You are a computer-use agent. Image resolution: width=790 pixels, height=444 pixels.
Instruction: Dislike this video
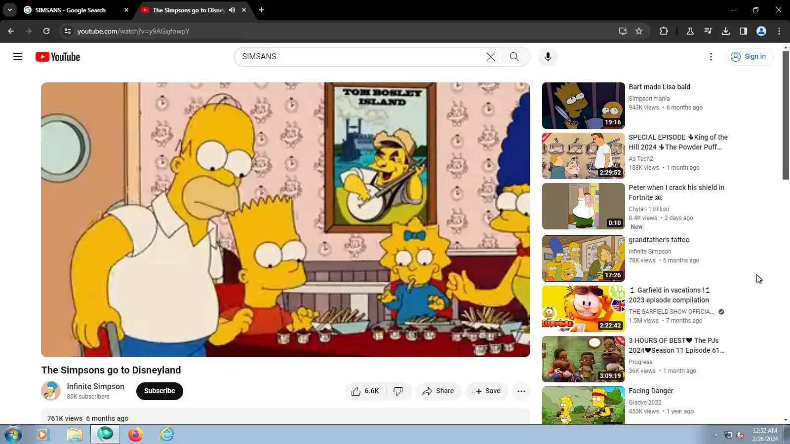398,391
